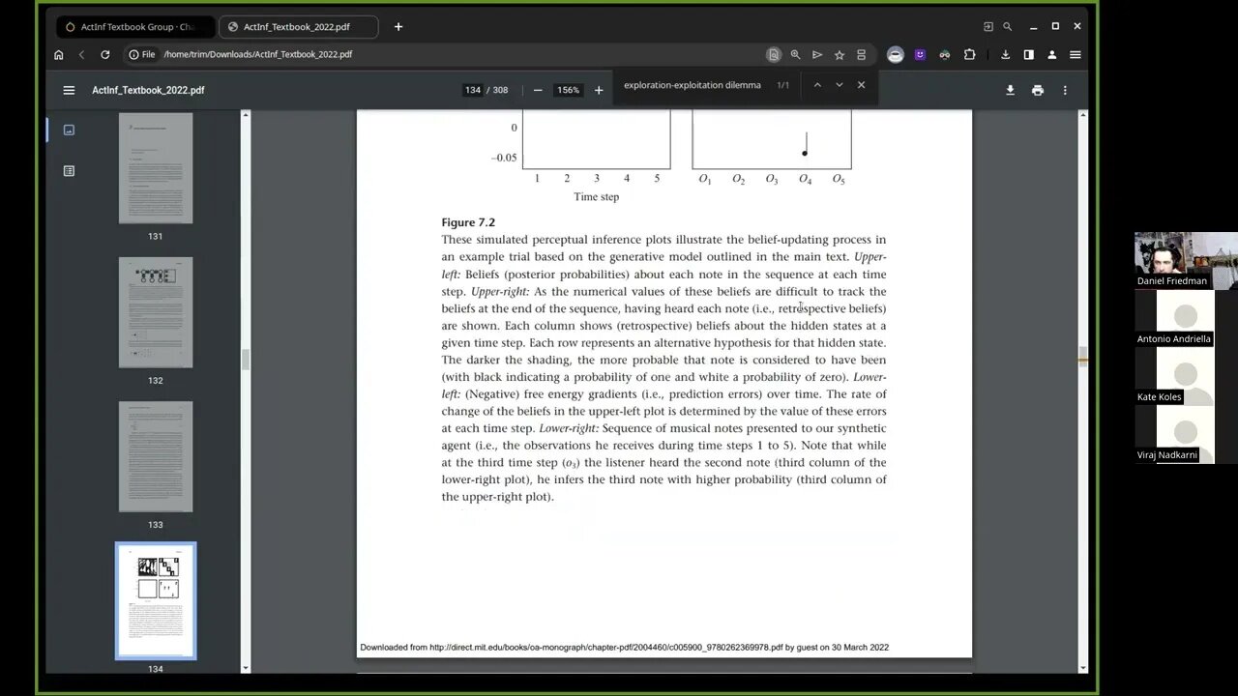Click the tab search magnifier icon
The image size is (1238, 696).
point(1007,27)
